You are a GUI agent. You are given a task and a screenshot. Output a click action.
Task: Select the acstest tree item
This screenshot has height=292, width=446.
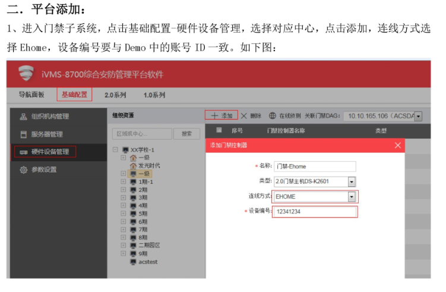coord(148,262)
